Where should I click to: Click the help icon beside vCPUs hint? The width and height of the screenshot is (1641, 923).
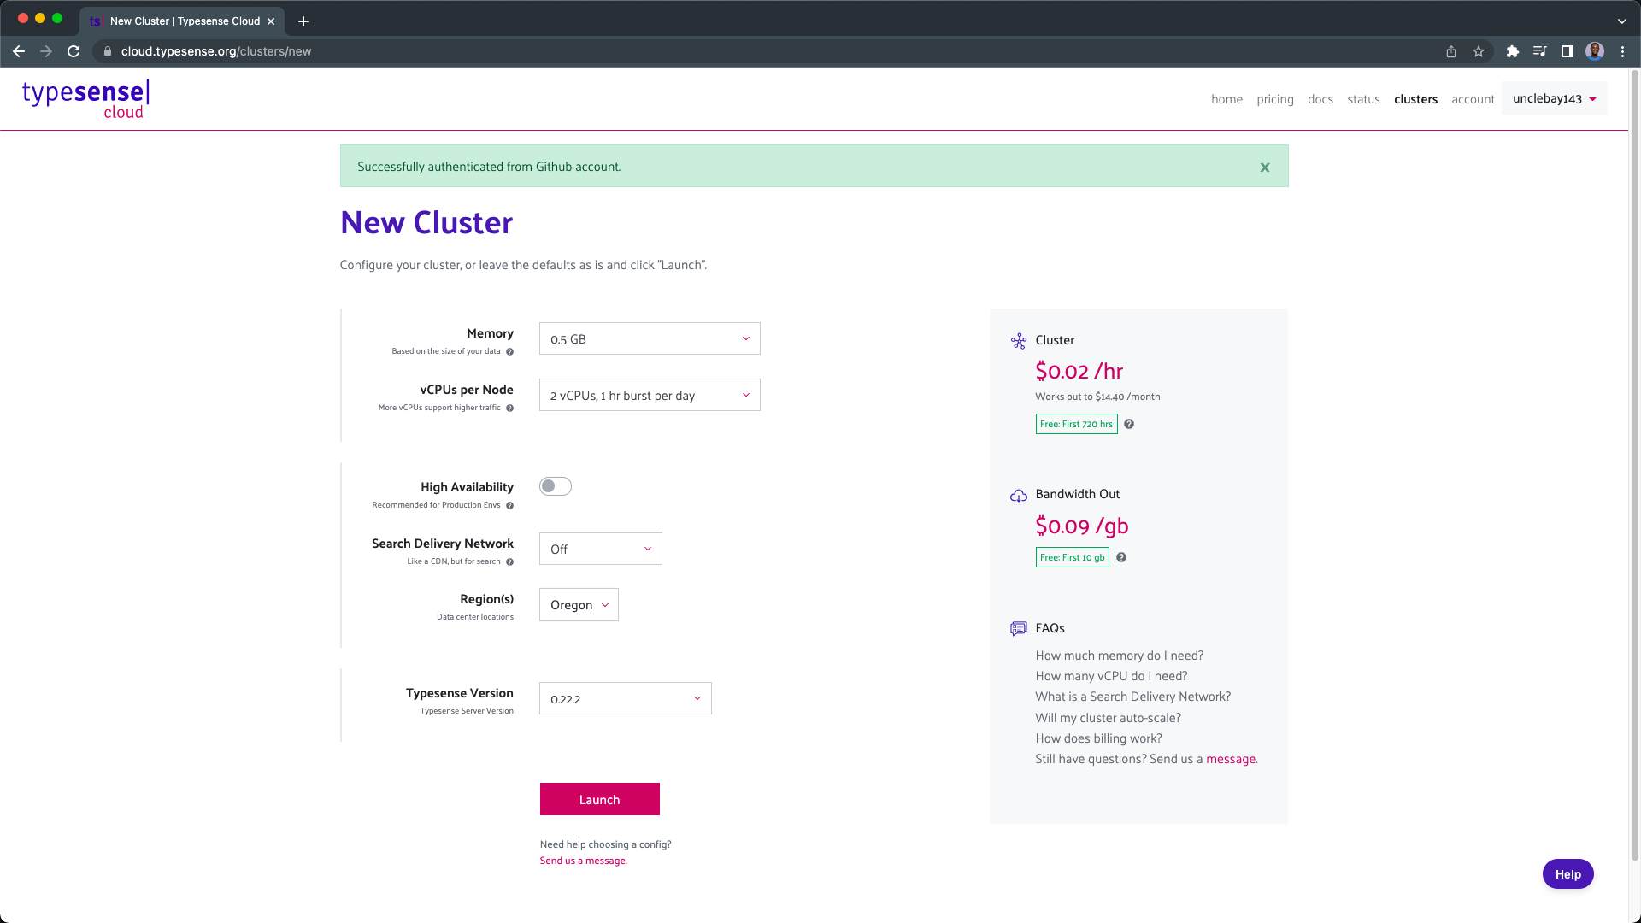(510, 409)
